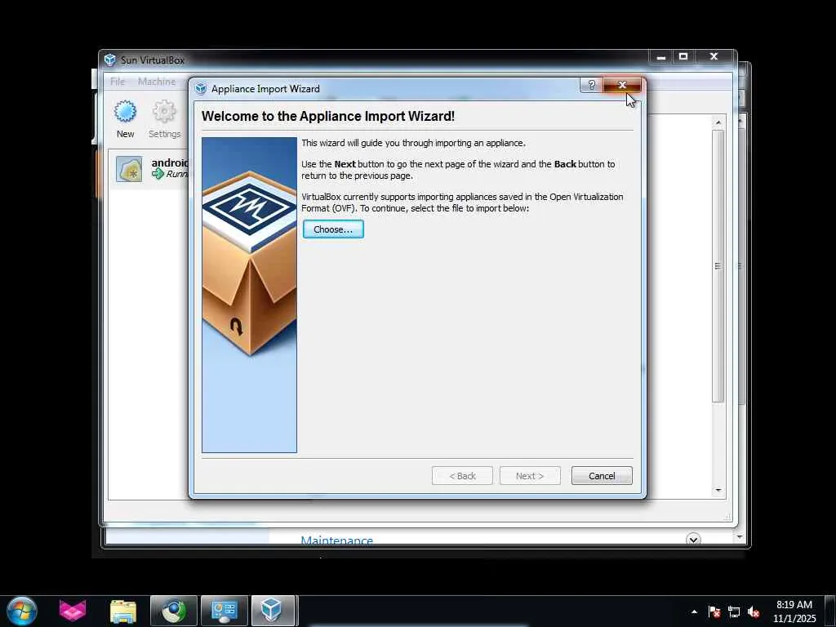
Task: Click the Sun VirtualBox title bar cube icon
Action: 110,60
